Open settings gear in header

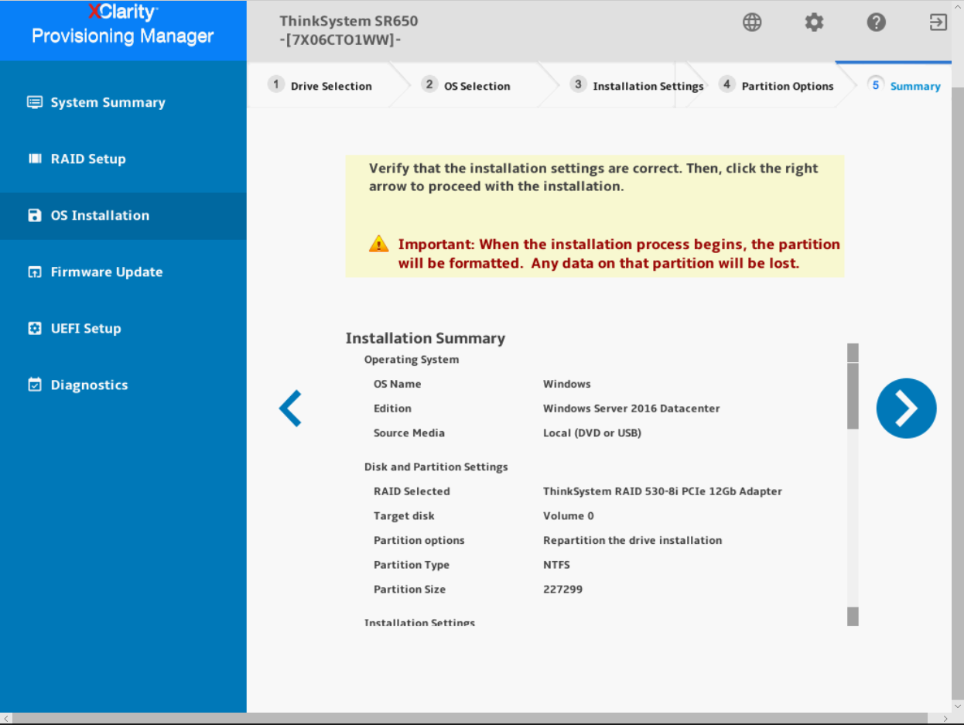(x=814, y=22)
